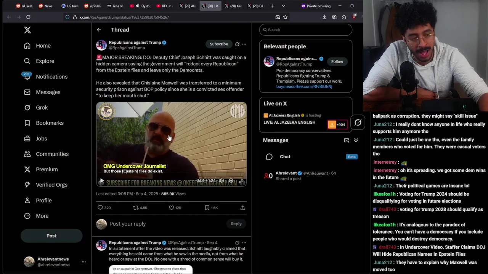This screenshot has width=488, height=274.
Task: Follow Republicans against Trump in Relevant people
Action: (337, 62)
